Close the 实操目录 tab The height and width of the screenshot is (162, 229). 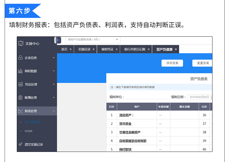(94, 49)
